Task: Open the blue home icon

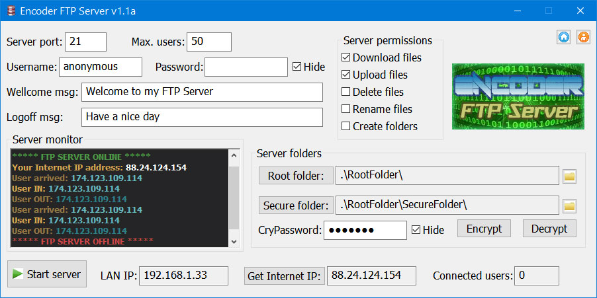Action: pyautogui.click(x=564, y=37)
